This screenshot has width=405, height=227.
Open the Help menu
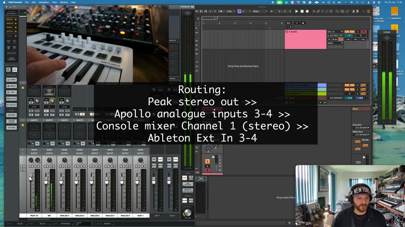pyautogui.click(x=73, y=2)
